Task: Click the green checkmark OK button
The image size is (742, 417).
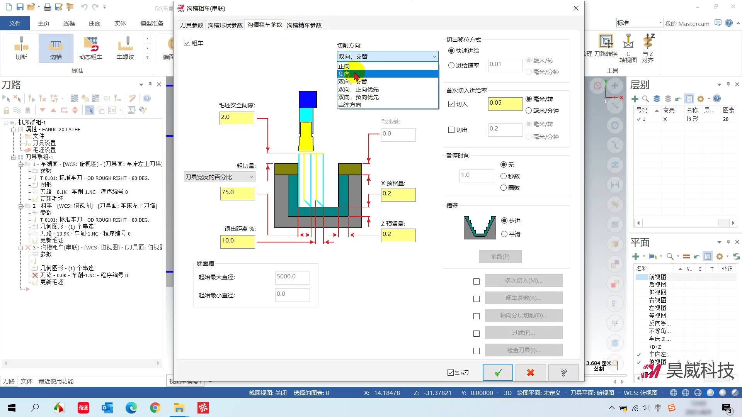Action: pyautogui.click(x=498, y=373)
